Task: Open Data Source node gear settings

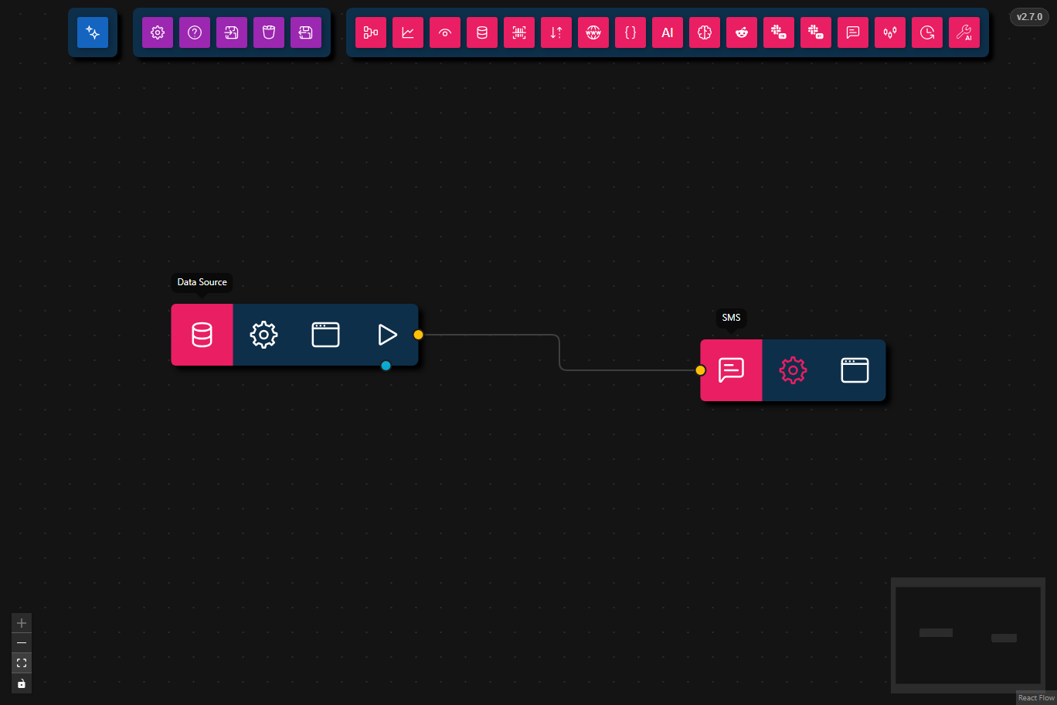Action: [x=263, y=335]
